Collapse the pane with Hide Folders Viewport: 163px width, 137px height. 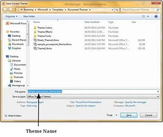pos(13,116)
